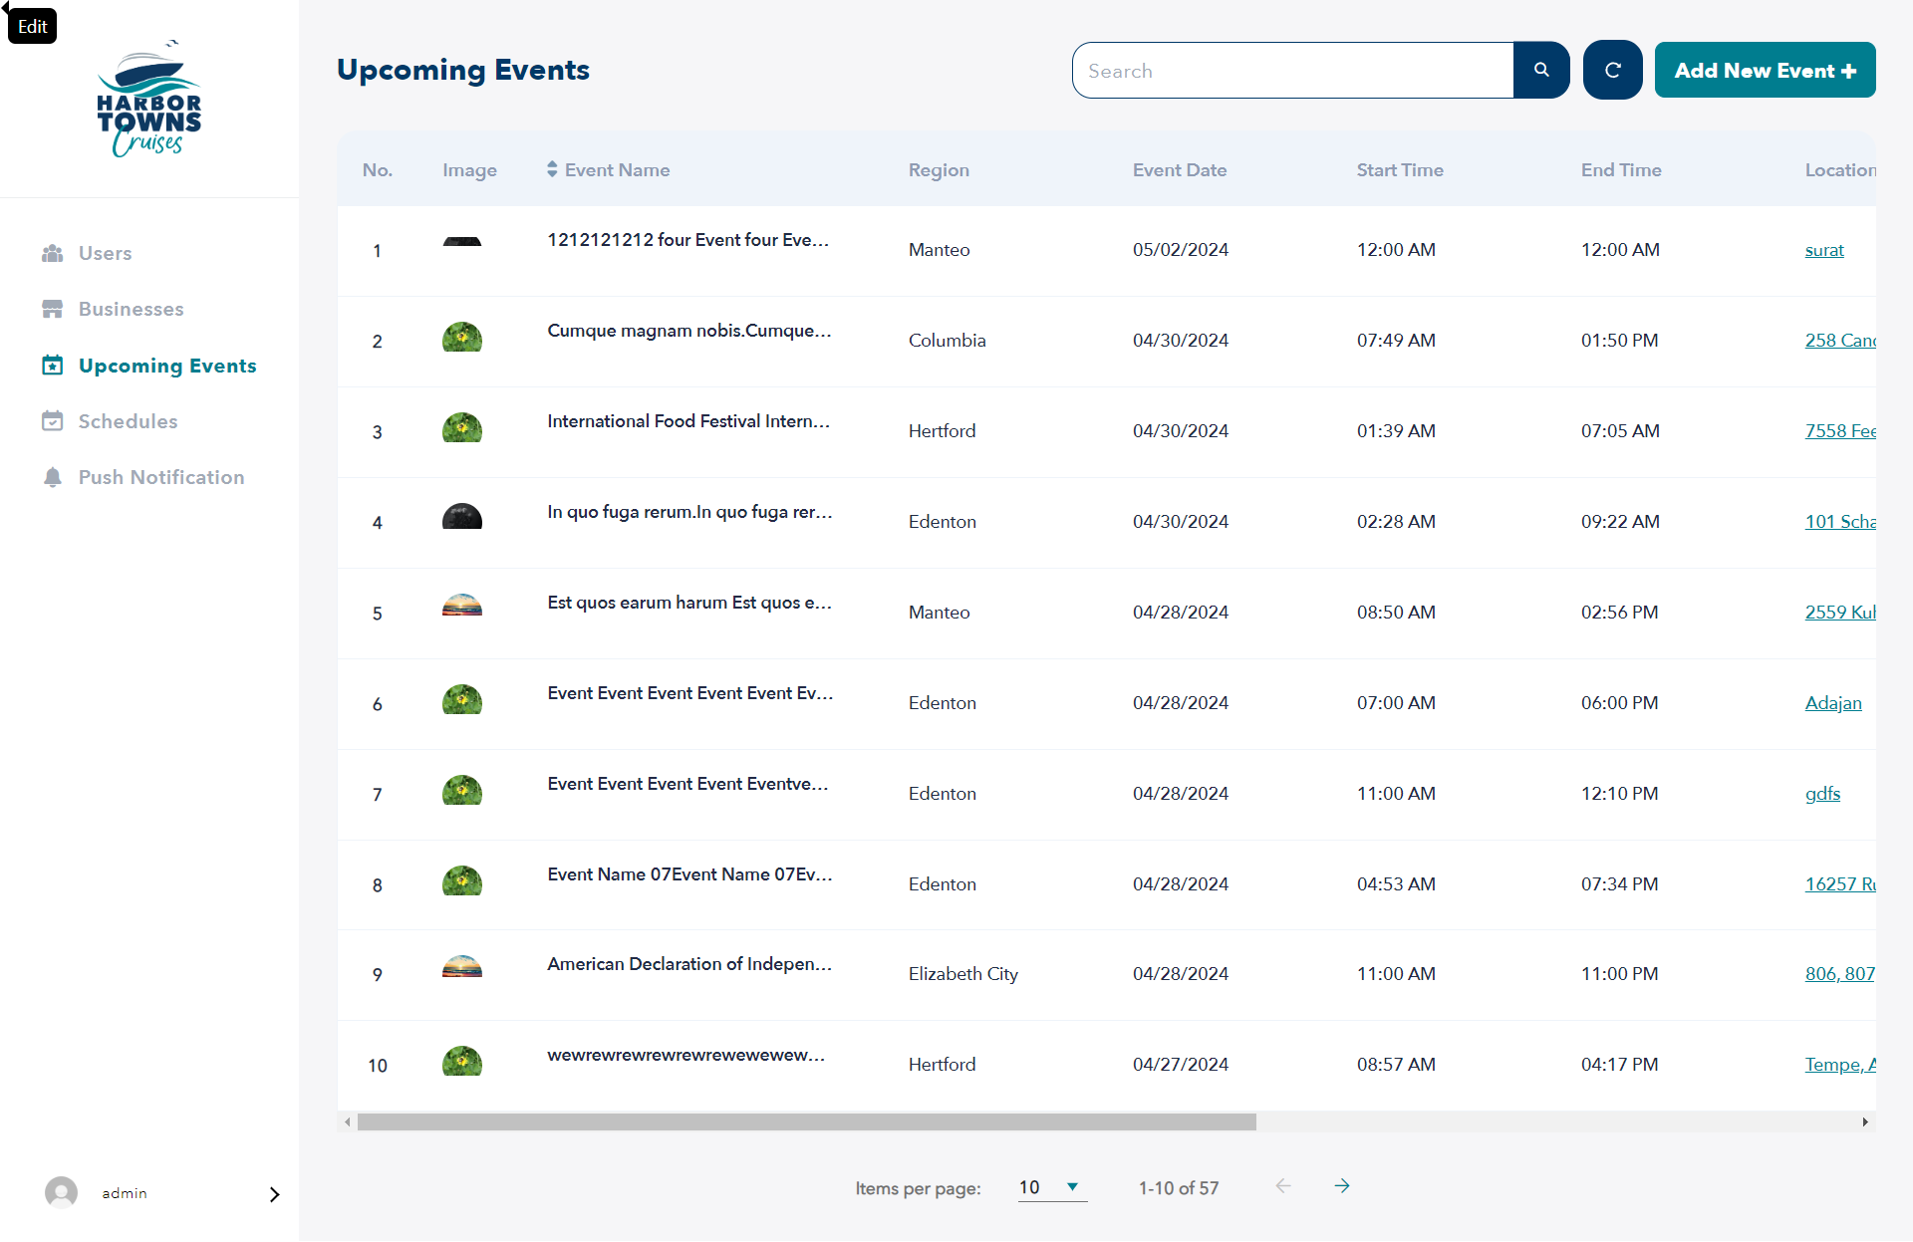Click the previous page arrow
The image size is (1913, 1242).
[x=1283, y=1186]
